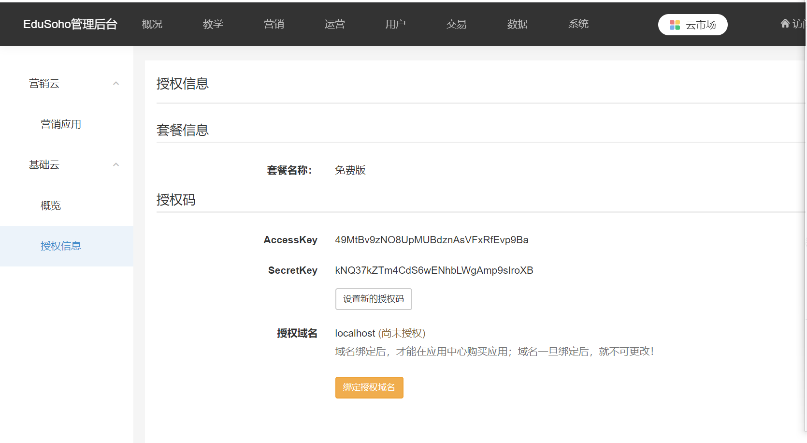Viewport: 807px width, 443px height.
Task: Navigate to the 系统 top menu
Action: (x=578, y=24)
